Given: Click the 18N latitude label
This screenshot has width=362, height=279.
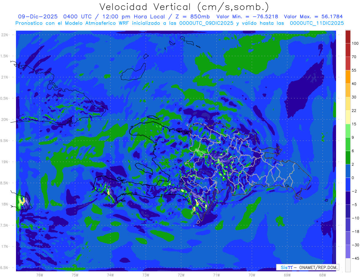Looking at the screenshot, I should [x=5, y=204].
